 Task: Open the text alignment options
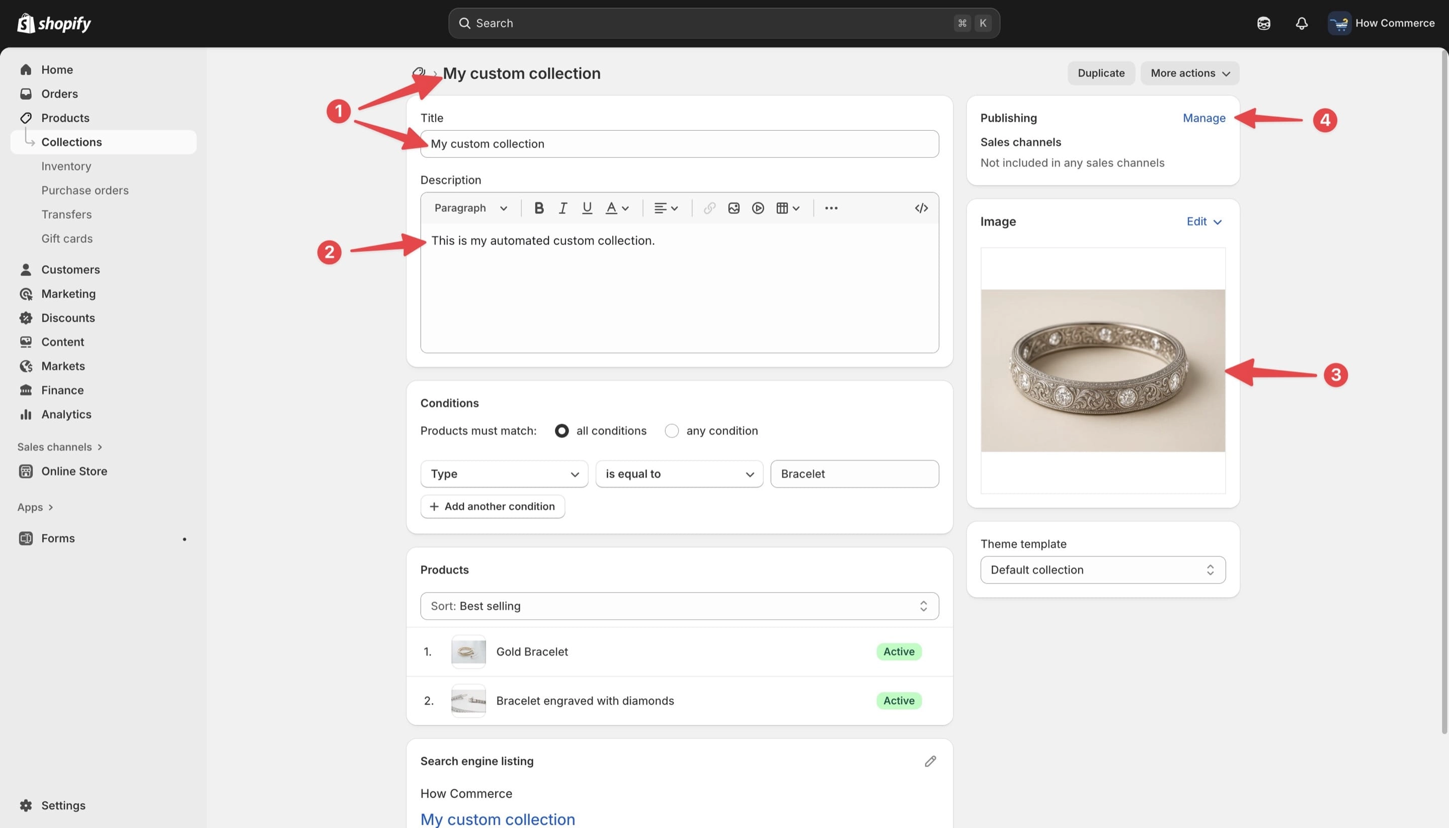(x=666, y=208)
